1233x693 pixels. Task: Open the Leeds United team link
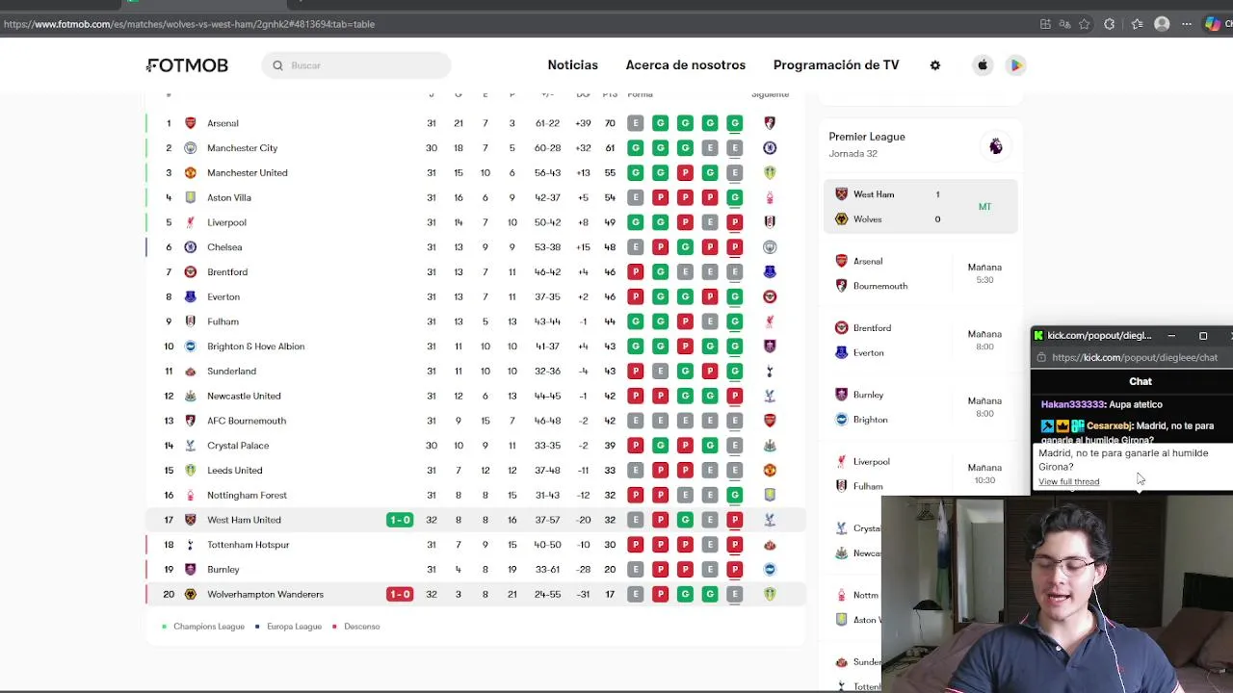pyautogui.click(x=234, y=471)
